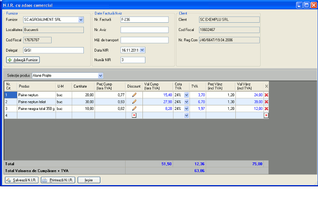Click the Localitatea field showing Bucuresti

pos(53,30)
